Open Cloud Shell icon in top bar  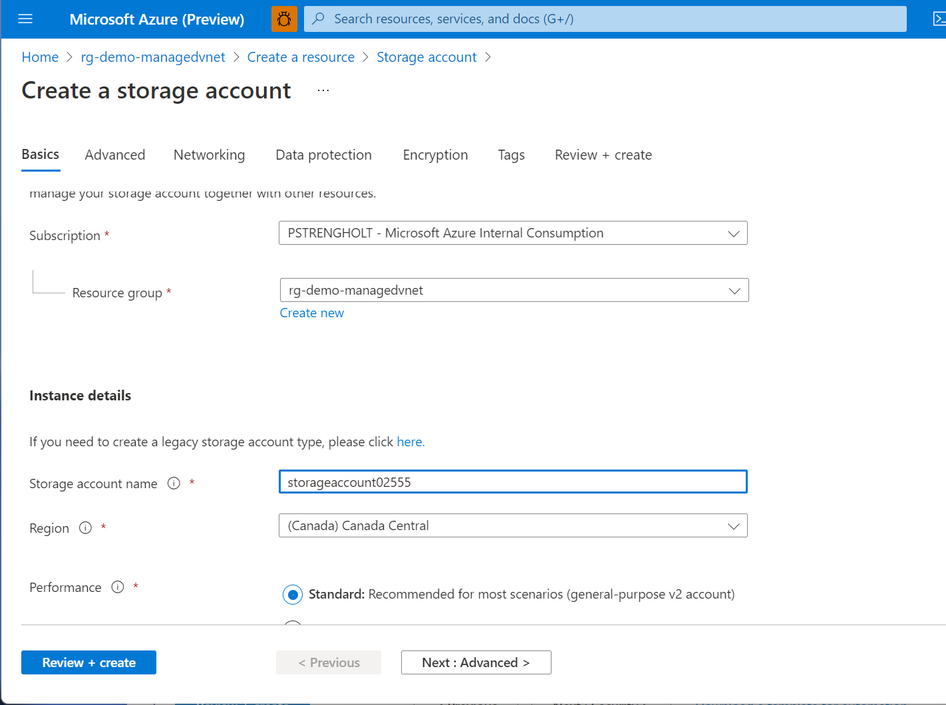pyautogui.click(x=939, y=19)
